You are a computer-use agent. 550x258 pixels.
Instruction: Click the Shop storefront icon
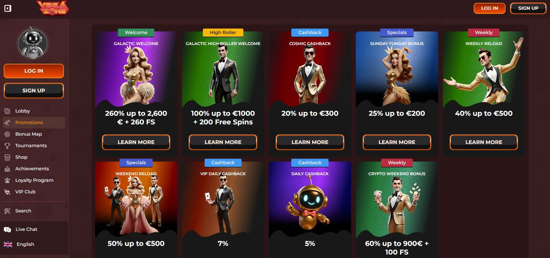click(7, 157)
